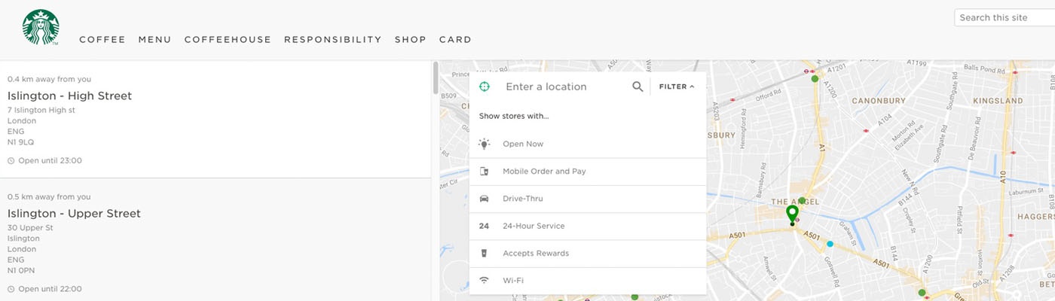Screen dimensions: 1055x301
Task: Click the clock icon beside Open until 23:00
Action: coord(11,160)
